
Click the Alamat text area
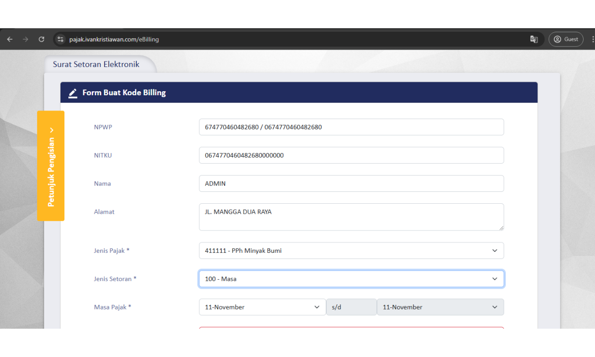[351, 217]
